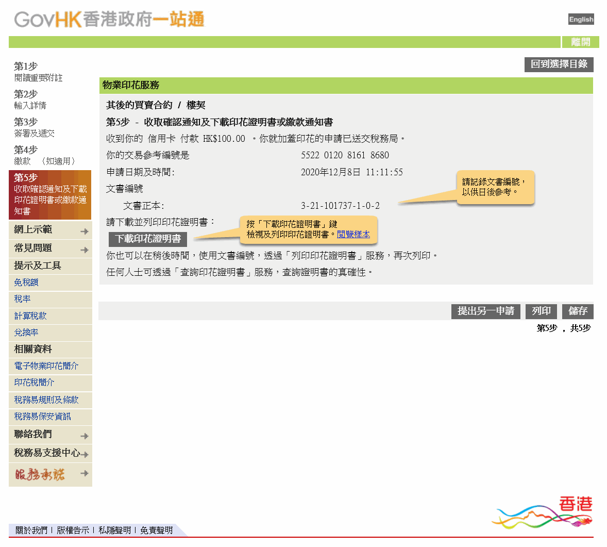Switch the page to English
Viewport: 607px width, 547px height.
[x=581, y=19]
